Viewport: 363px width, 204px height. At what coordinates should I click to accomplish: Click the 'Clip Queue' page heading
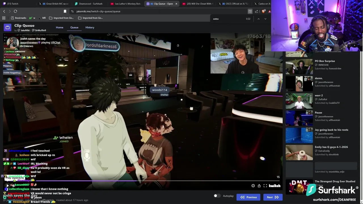(x=24, y=25)
